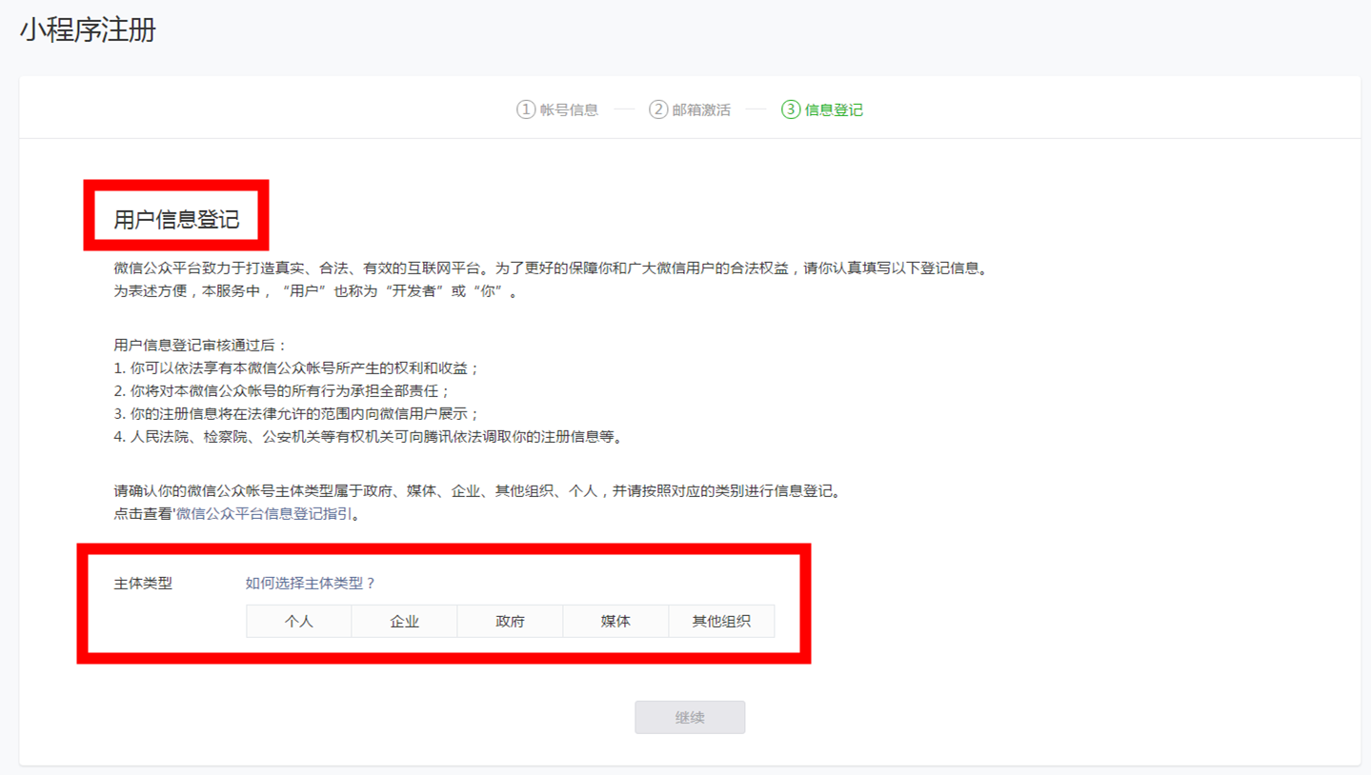The height and width of the screenshot is (775, 1371).
Task: Click the line starting 1. 你可以依法享有
Action: pyautogui.click(x=296, y=368)
